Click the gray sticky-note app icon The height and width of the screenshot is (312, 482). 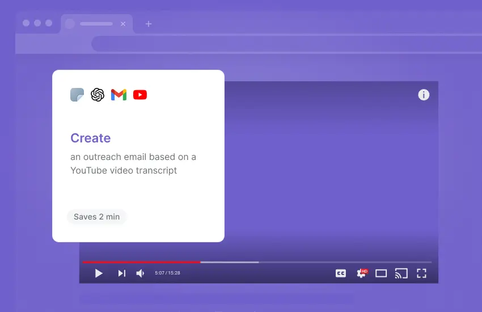(77, 95)
